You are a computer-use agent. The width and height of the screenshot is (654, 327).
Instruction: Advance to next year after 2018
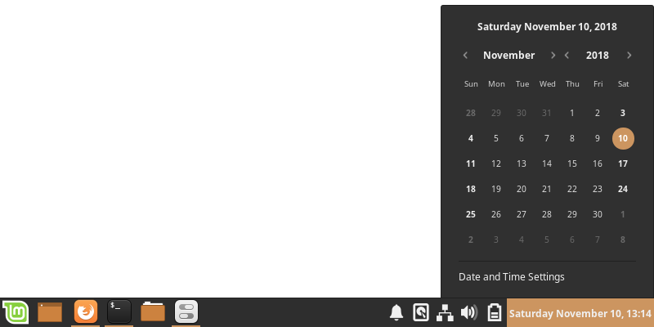click(x=629, y=55)
